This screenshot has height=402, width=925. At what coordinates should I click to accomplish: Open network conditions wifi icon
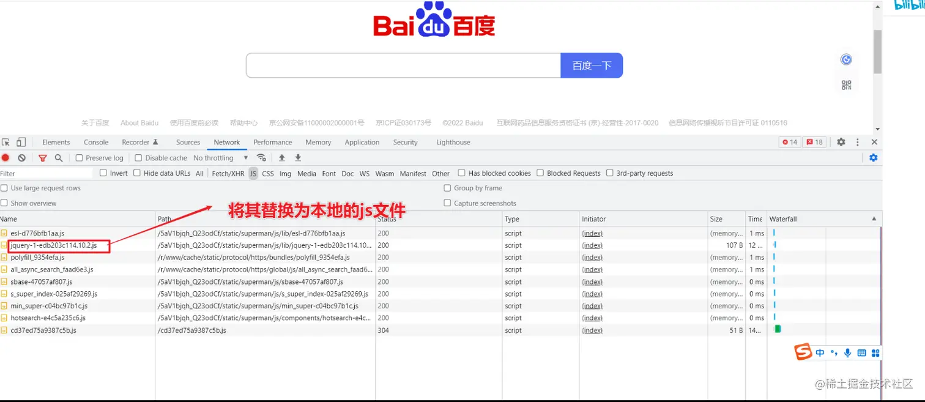tap(261, 158)
